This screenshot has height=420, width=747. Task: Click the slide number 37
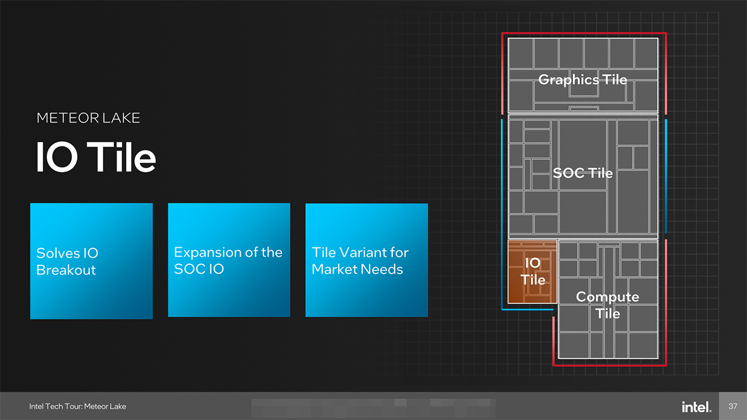click(x=734, y=406)
